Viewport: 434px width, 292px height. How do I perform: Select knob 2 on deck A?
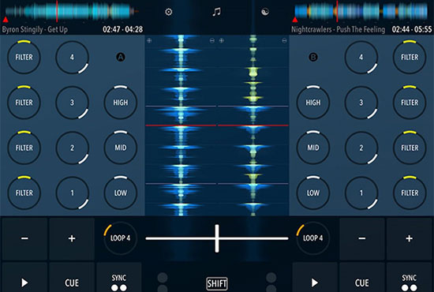point(73,148)
